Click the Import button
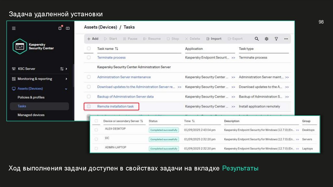This screenshot has width=333, height=187. point(214,39)
